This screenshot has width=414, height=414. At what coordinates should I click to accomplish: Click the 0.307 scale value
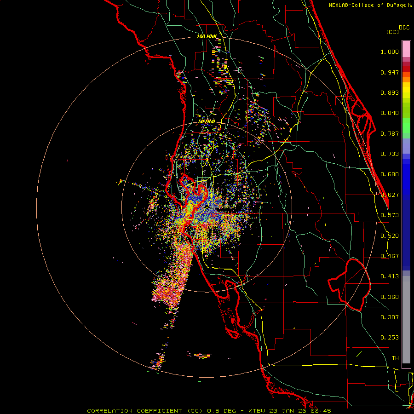[390, 317]
